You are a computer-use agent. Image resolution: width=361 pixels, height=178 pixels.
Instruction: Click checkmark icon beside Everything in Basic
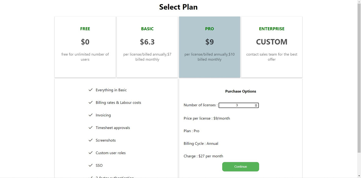coord(91,90)
